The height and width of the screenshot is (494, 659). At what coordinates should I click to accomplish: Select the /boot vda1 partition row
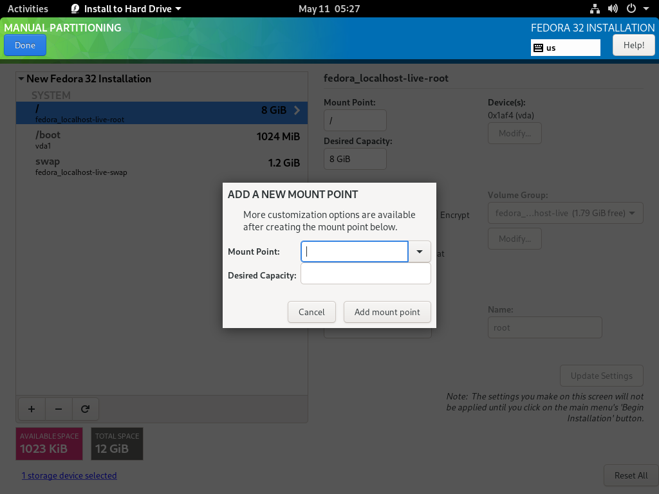pos(162,140)
